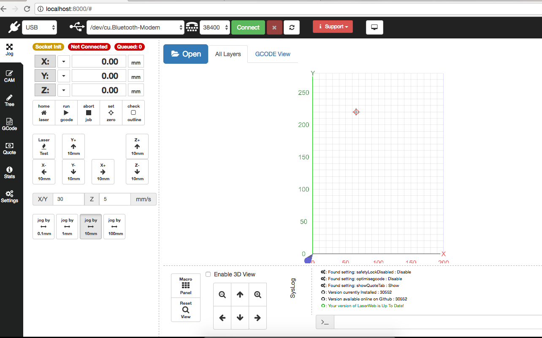
Task: Expand the Z axis dropdown caret
Action: coord(63,90)
